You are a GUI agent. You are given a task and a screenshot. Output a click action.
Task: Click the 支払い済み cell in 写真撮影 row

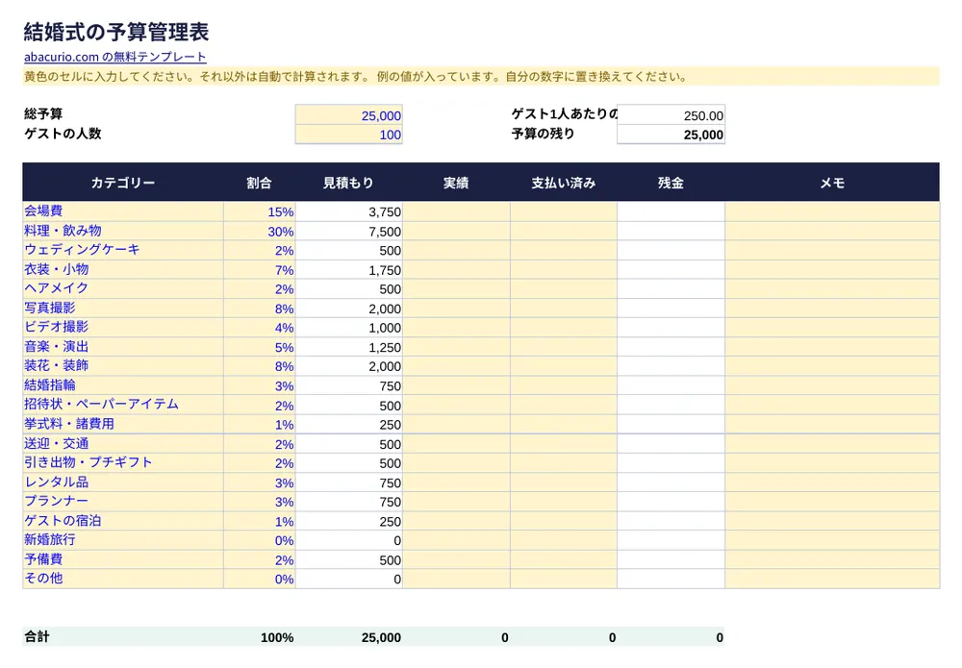(x=563, y=309)
